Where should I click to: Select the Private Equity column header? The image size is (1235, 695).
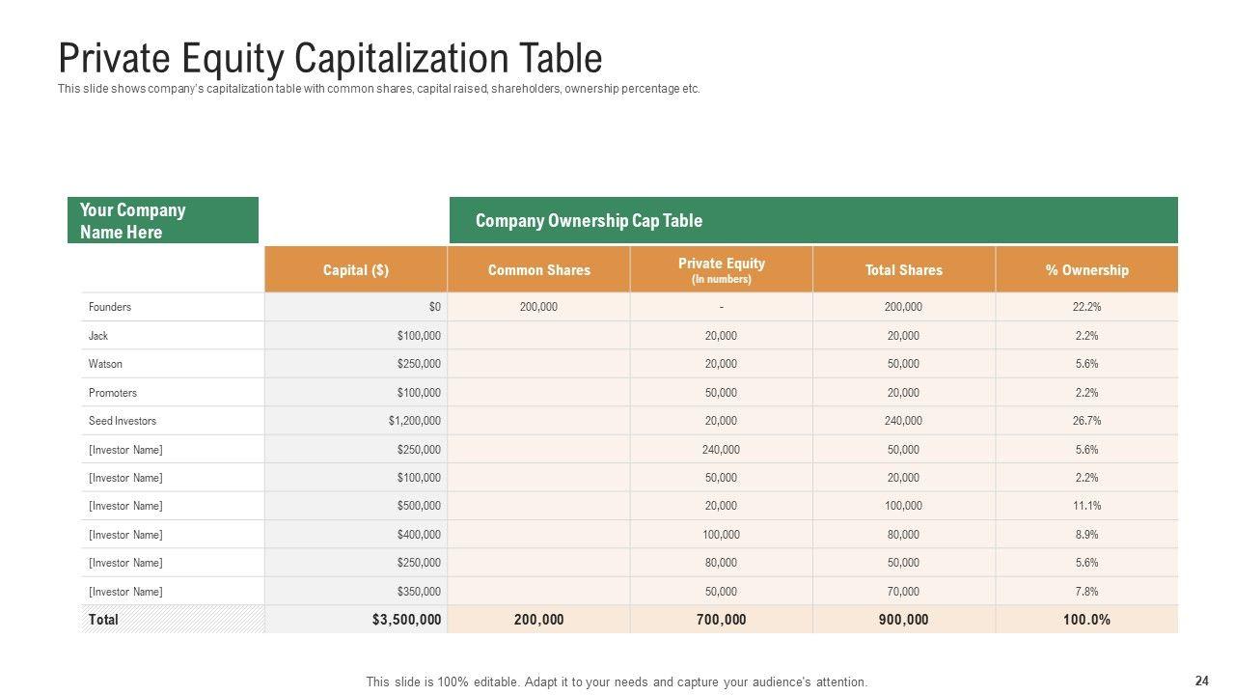point(721,269)
